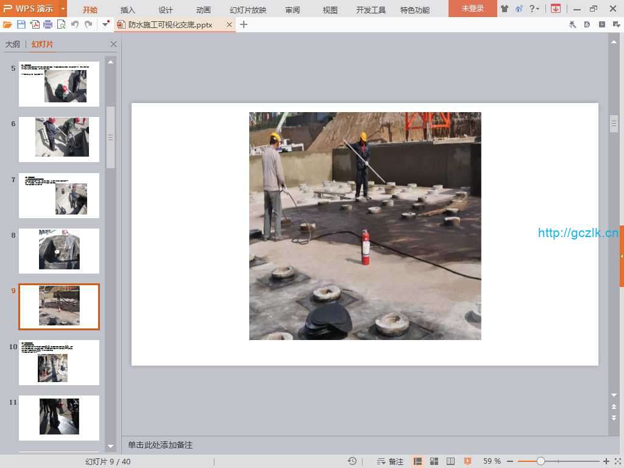Toggle the 备注 notes pane button

[391, 461]
